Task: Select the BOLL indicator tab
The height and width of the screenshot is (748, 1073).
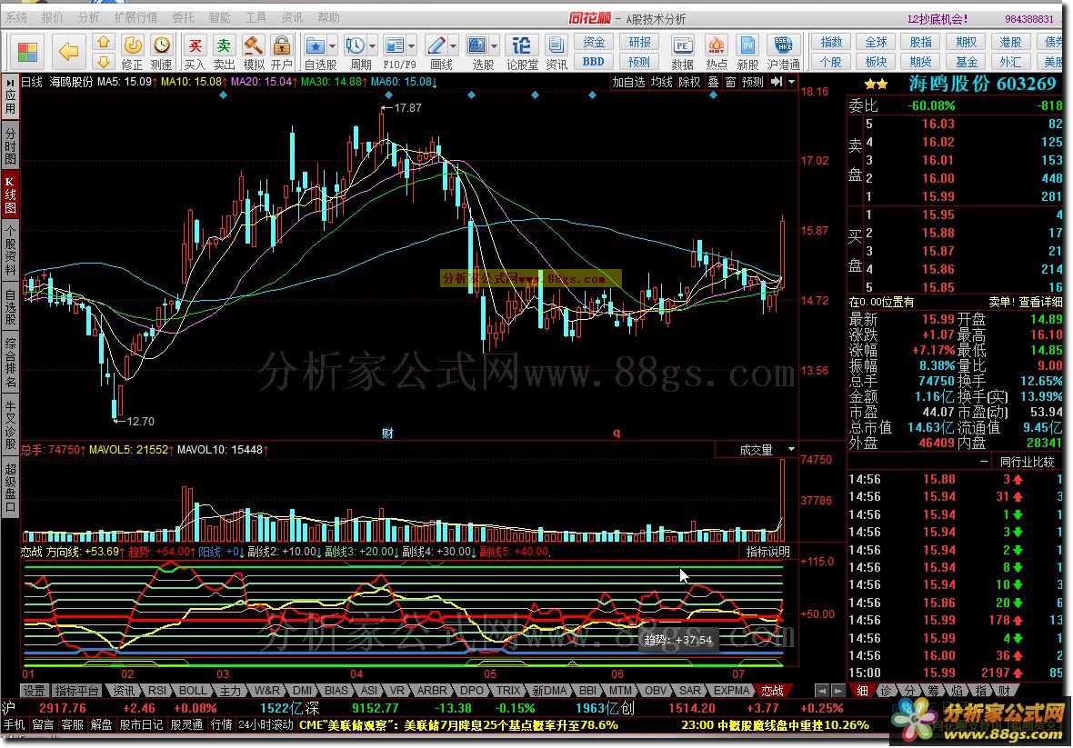Action: click(192, 691)
